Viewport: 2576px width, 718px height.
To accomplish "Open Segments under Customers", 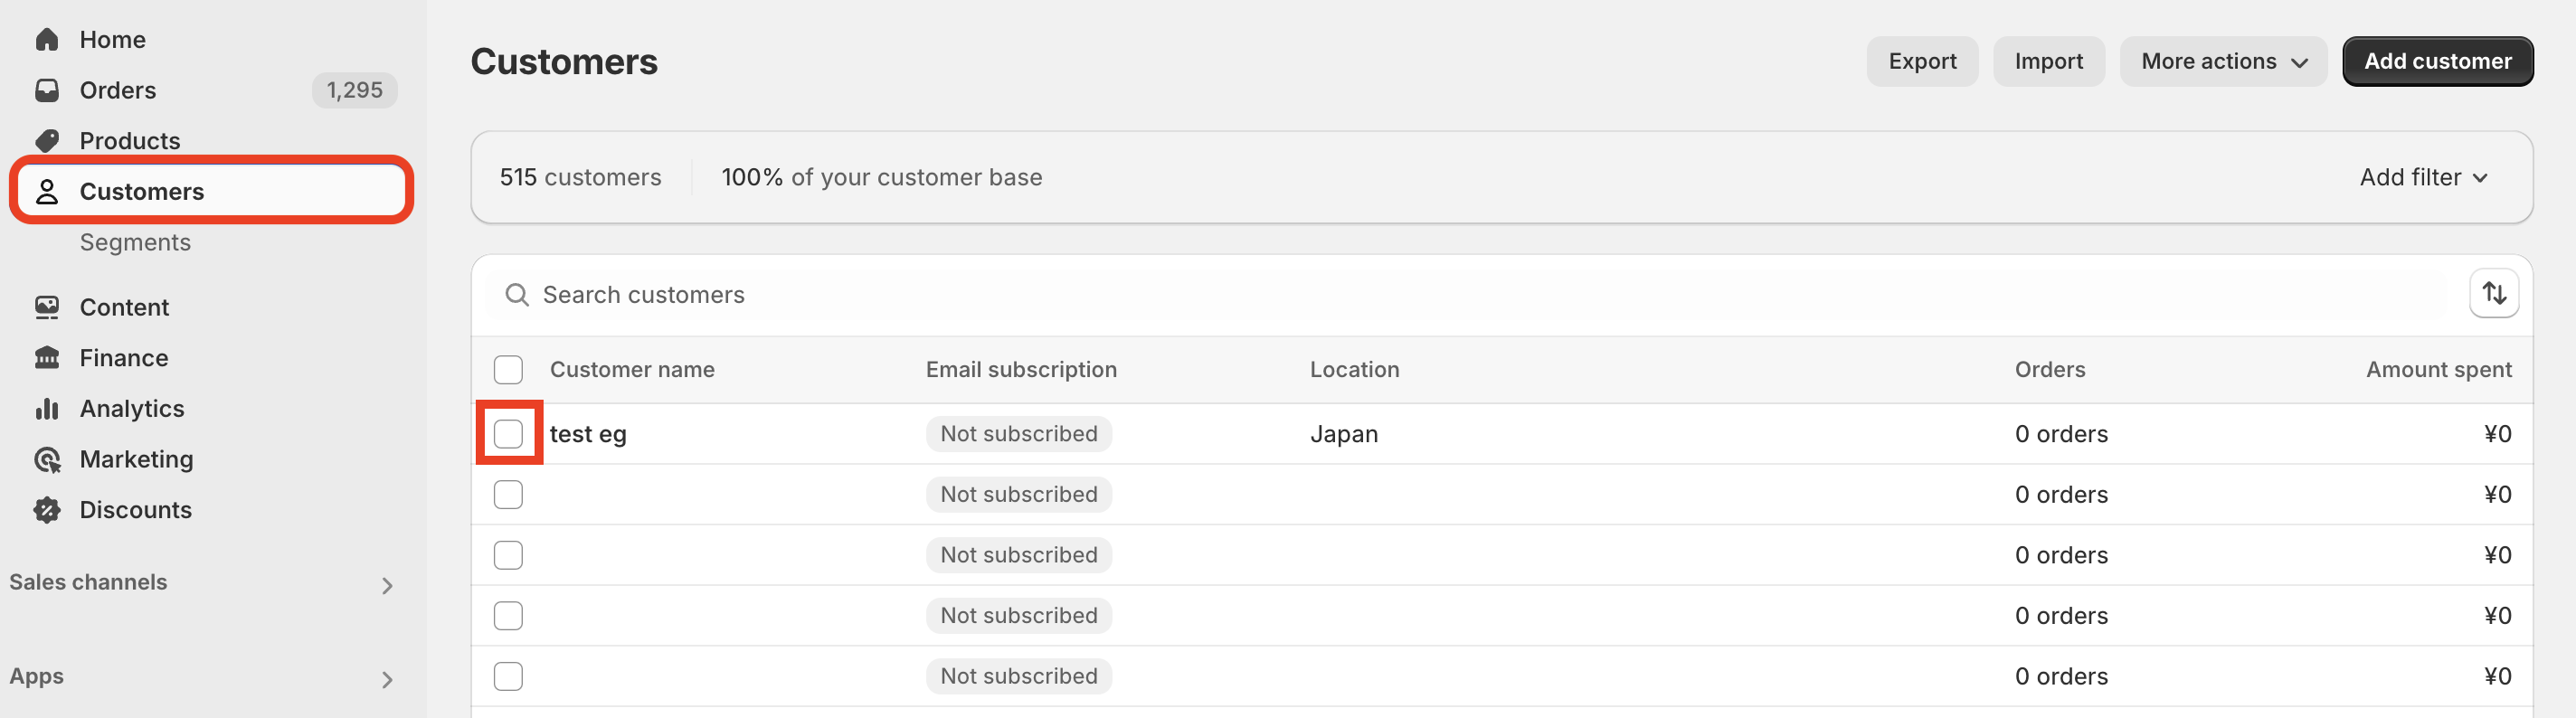I will point(135,243).
